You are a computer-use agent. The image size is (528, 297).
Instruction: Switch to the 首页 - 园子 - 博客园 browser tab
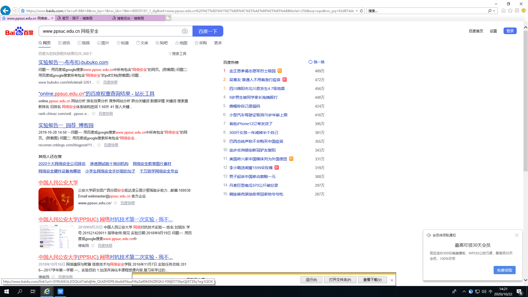(x=77, y=18)
